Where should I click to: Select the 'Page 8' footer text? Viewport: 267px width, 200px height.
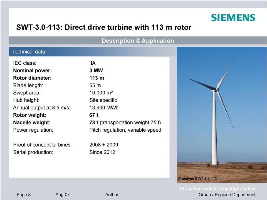point(24,194)
